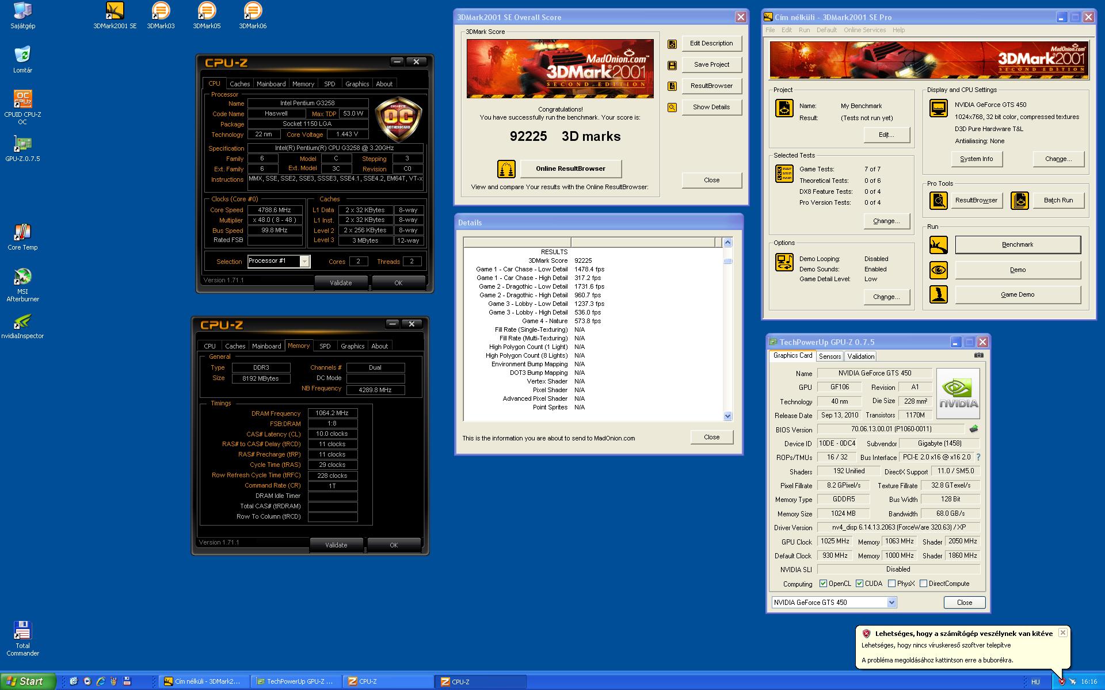Click the Benchmark run icon in 3DMark
This screenshot has width=1105, height=690.
point(938,245)
